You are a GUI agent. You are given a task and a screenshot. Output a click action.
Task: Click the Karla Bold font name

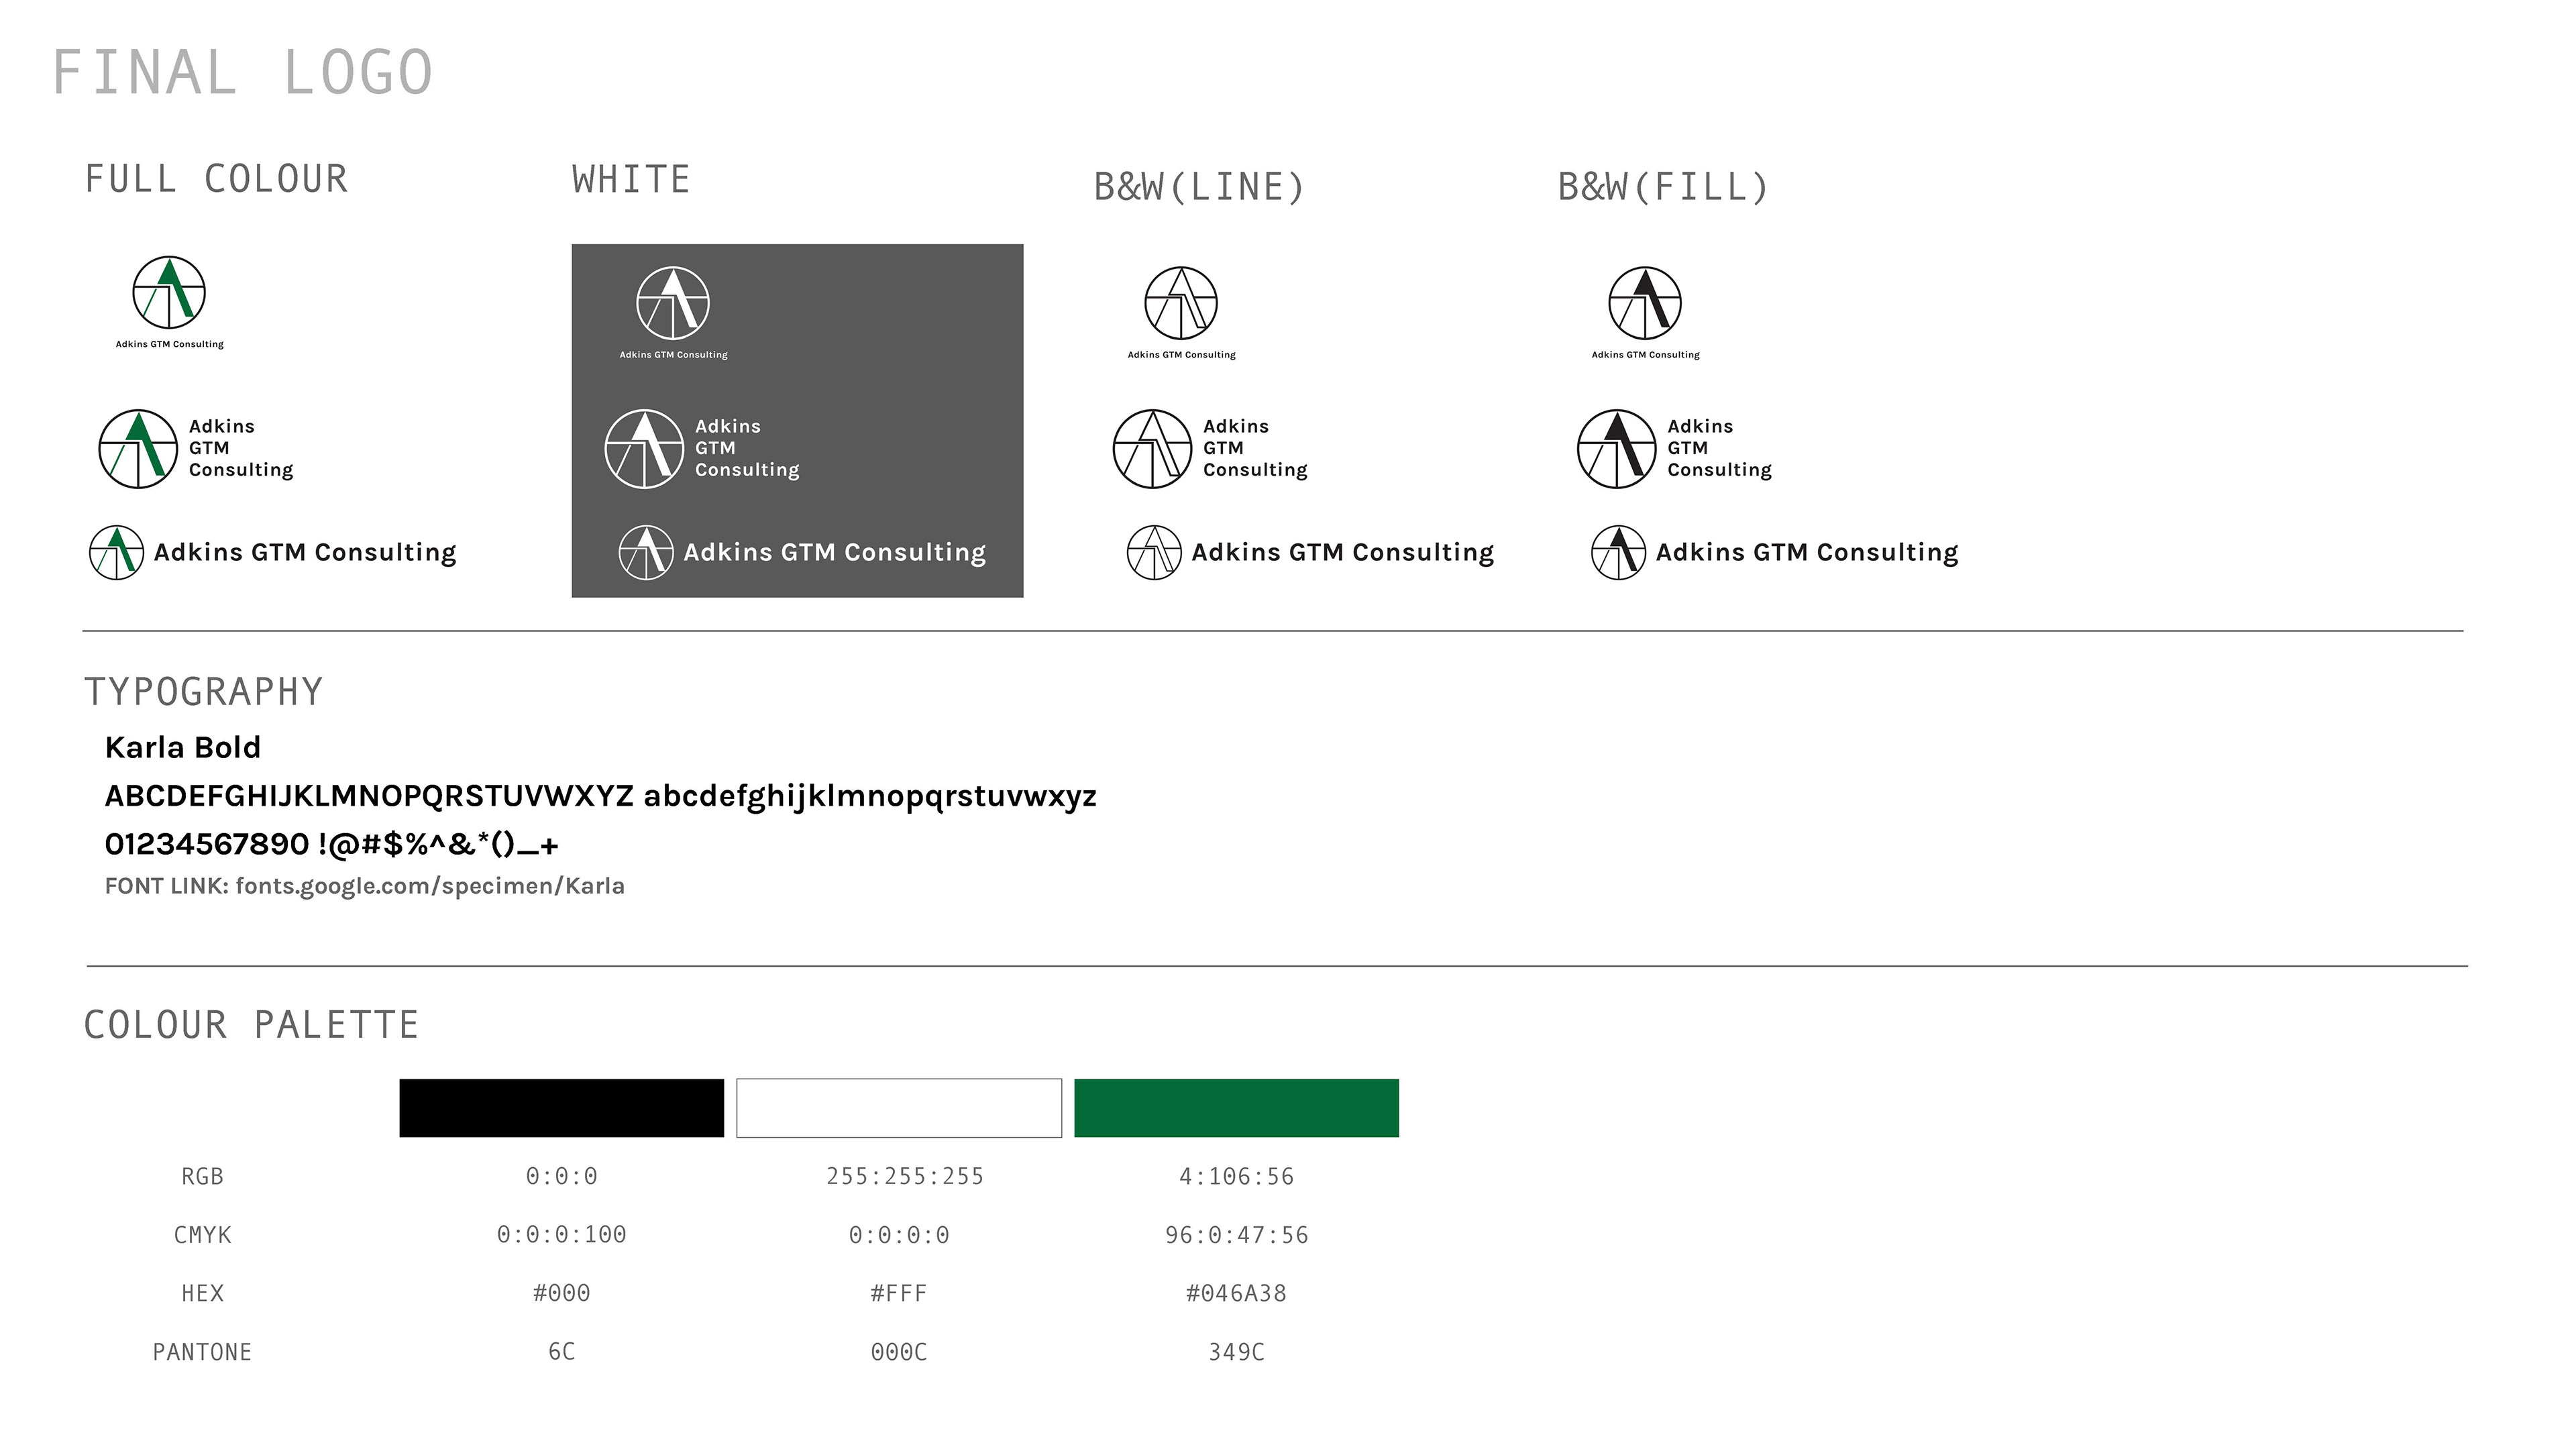(183, 747)
